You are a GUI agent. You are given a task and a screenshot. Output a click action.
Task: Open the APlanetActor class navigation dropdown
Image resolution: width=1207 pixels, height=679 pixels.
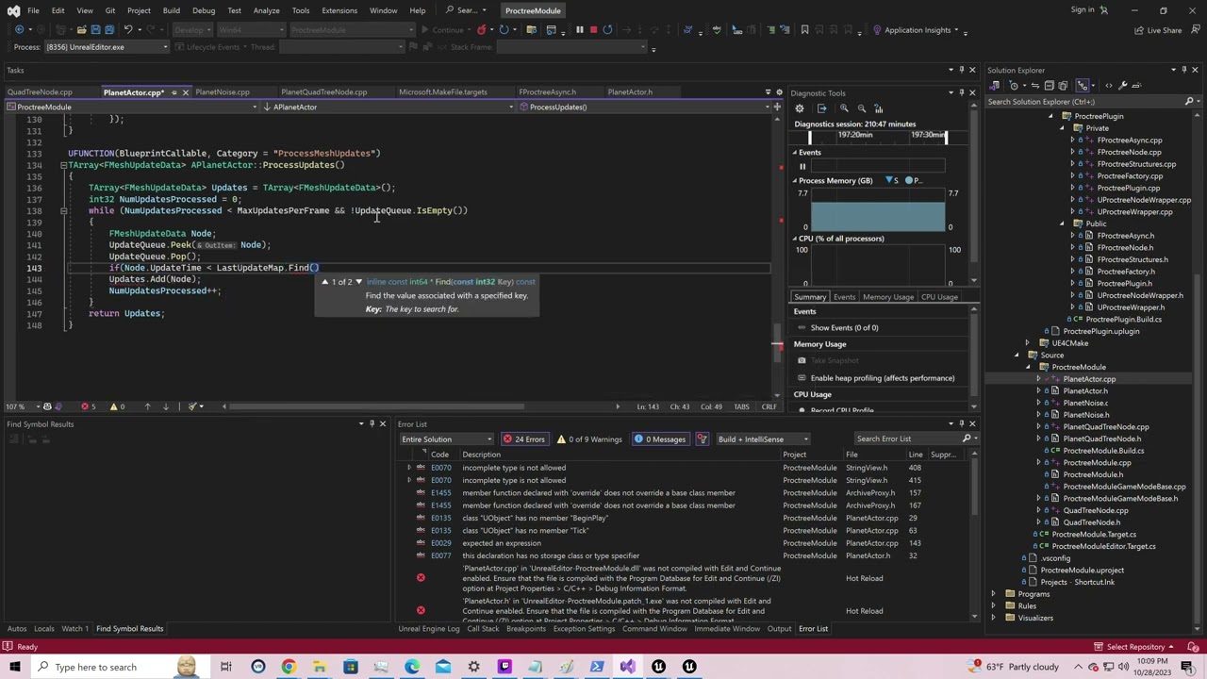click(x=387, y=107)
